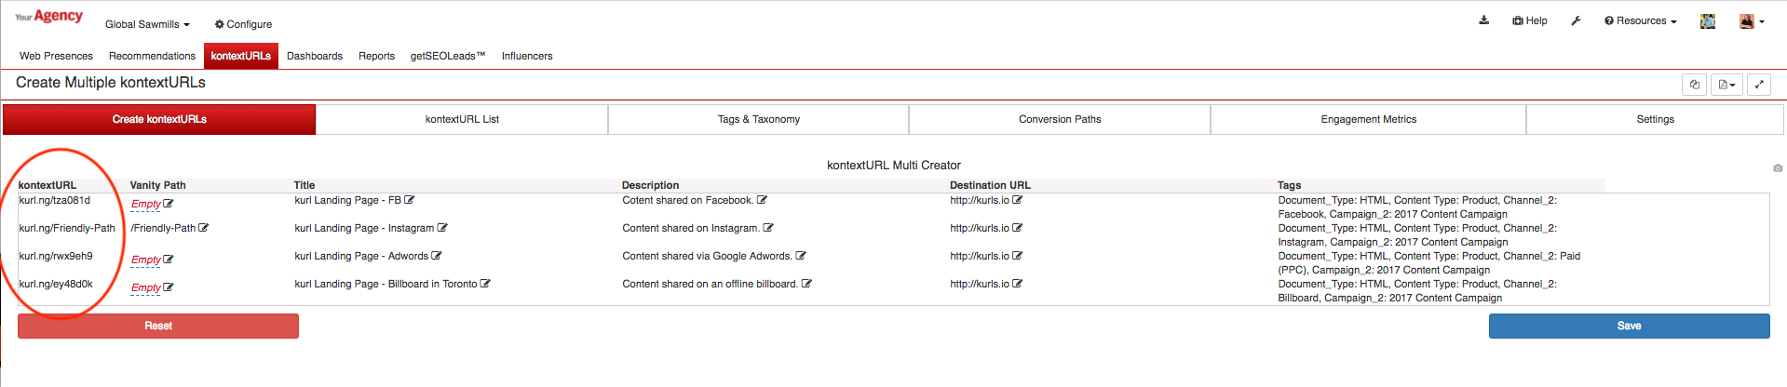The image size is (1787, 387).
Task: Click Empty vanity path in Billboard row
Action: (146, 287)
